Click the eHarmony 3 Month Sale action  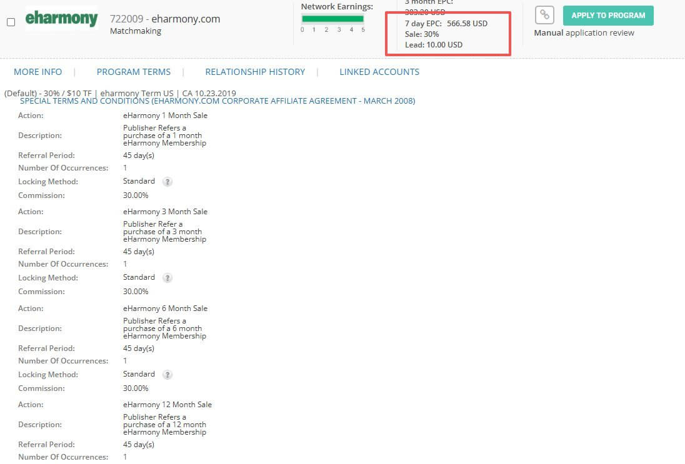tap(165, 211)
